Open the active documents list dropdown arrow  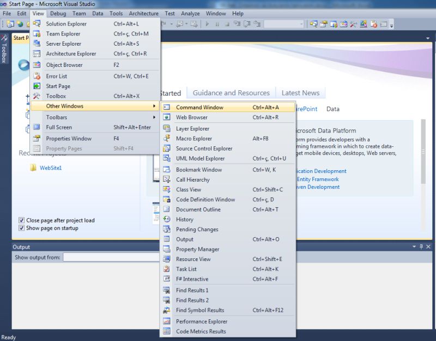pyautogui.click(x=428, y=38)
